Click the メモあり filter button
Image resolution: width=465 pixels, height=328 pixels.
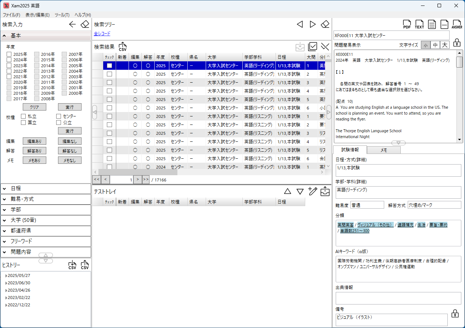point(35,160)
